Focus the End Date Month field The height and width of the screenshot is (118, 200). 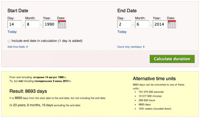click(x=142, y=24)
